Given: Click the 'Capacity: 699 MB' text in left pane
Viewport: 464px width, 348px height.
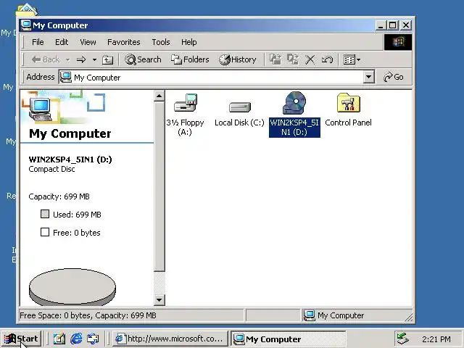Looking at the screenshot, I should click(x=59, y=196).
